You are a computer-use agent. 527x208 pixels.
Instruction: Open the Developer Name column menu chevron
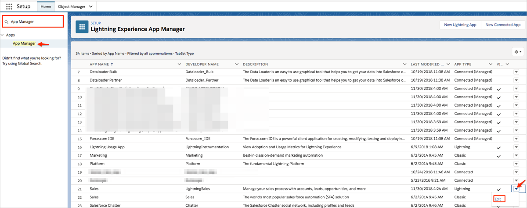[x=237, y=65]
